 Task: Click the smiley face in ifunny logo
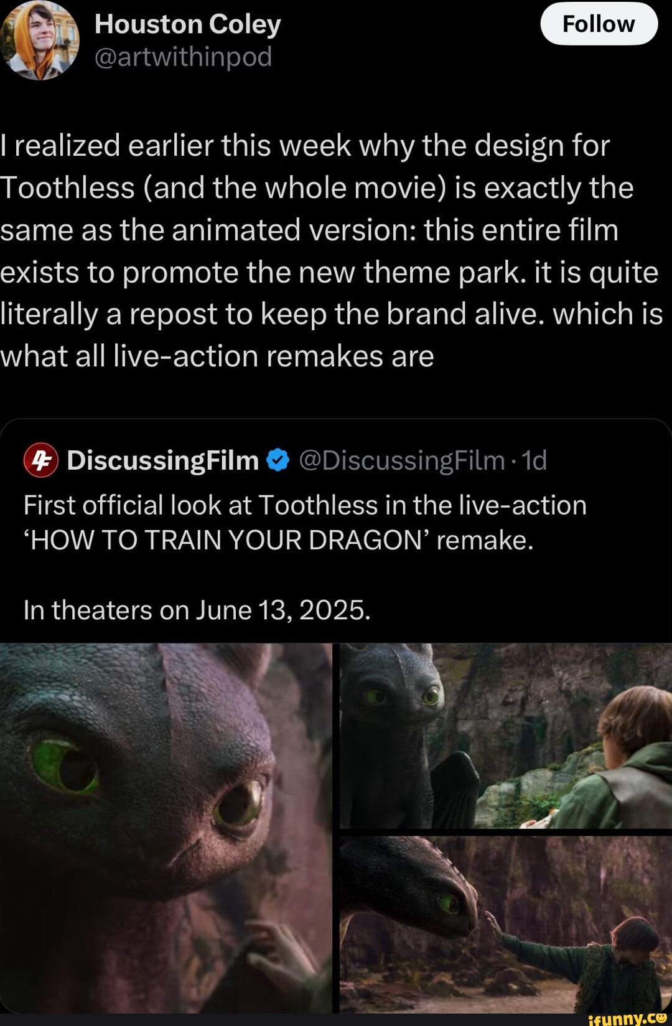[x=661, y=1017]
